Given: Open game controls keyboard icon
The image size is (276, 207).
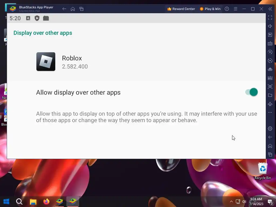Looking at the screenshot, I should [270, 43].
